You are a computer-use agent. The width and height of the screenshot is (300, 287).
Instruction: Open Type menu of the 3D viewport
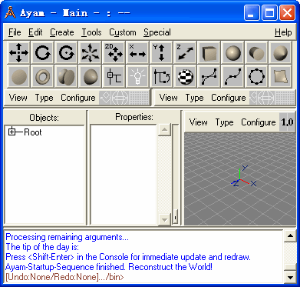[x=224, y=122]
